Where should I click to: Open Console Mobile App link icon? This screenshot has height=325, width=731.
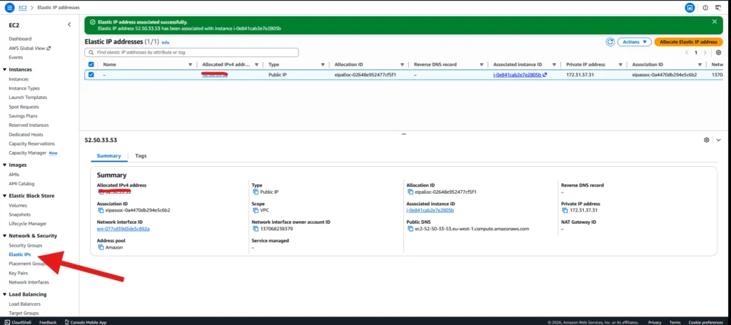tap(67, 322)
